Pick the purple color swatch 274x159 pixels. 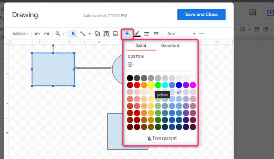coord(186,85)
